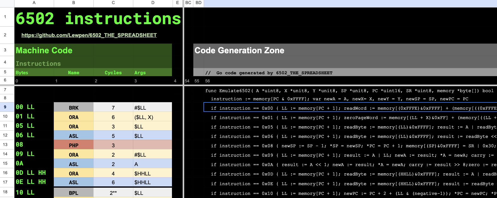497x198 pixels.
Task: Select the BRK name cell
Action: coord(74,107)
